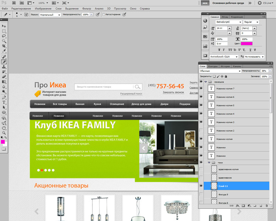Select the Pen tool
This screenshot has height=221, width=276.
coord(4,97)
